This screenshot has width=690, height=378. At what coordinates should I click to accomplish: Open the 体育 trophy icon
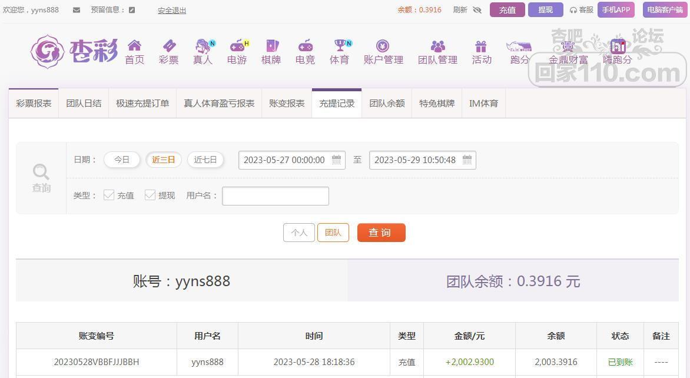340,46
